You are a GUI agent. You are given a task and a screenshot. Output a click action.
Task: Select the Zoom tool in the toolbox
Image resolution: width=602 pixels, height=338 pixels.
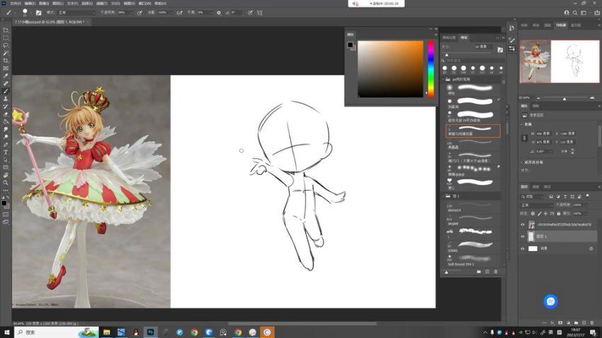(x=6, y=182)
